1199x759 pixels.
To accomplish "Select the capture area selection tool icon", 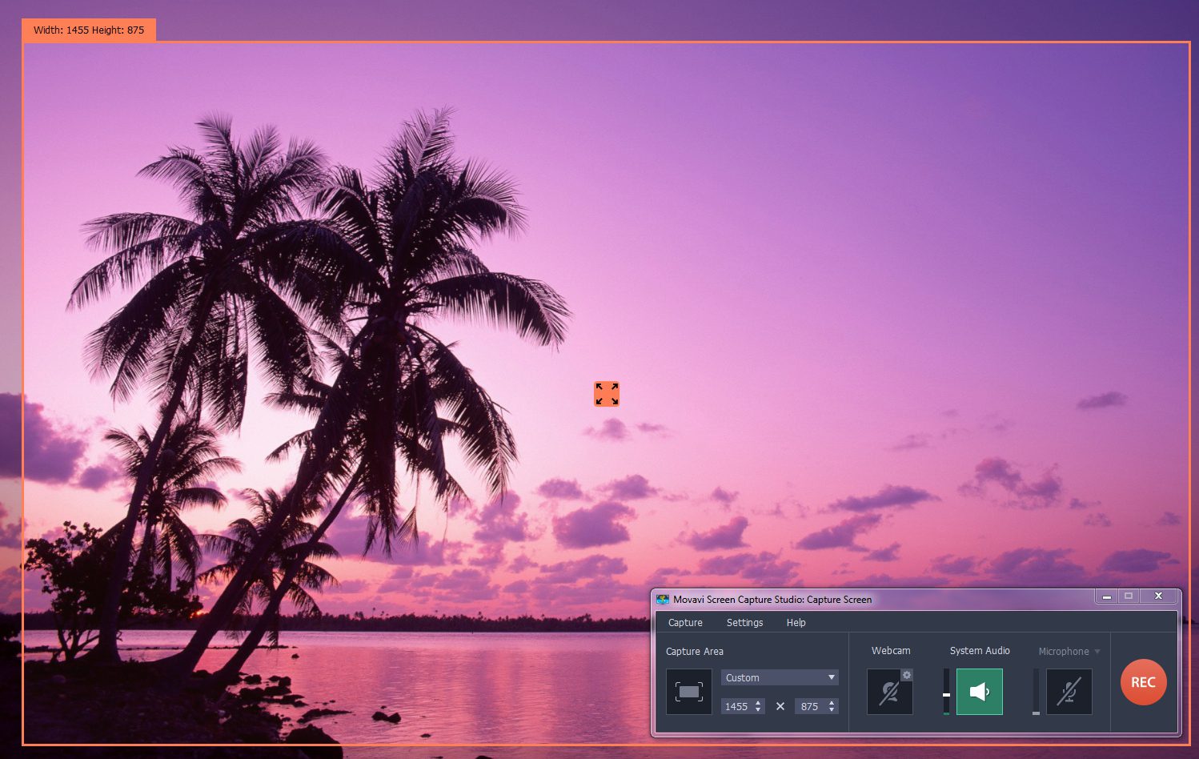I will click(688, 691).
